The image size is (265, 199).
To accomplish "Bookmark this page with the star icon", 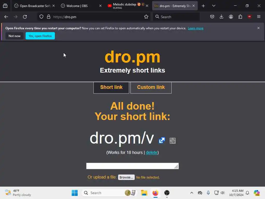I will coord(146,17).
